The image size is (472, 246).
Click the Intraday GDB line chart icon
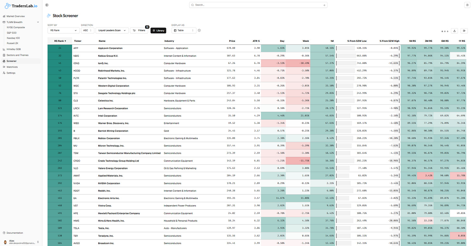point(4,49)
